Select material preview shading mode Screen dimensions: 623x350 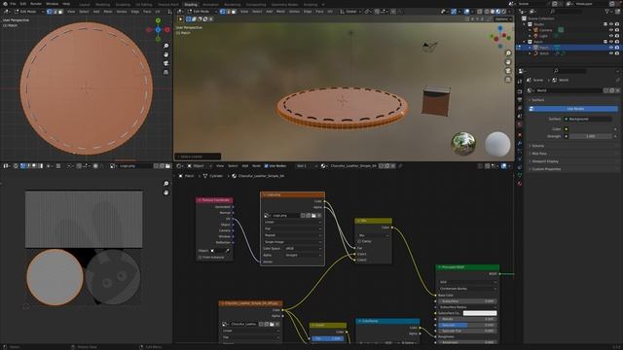498,12
